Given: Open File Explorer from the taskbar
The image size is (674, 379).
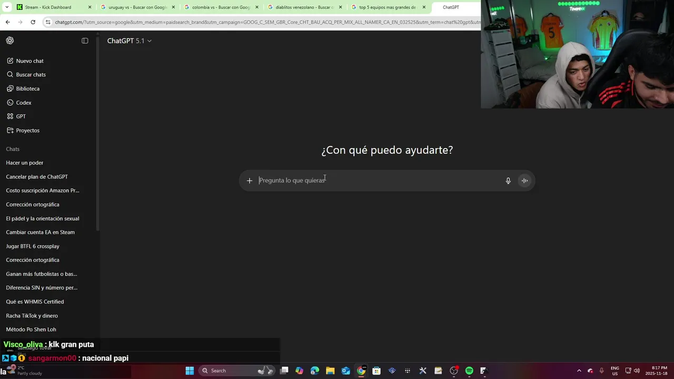Looking at the screenshot, I should click(x=330, y=371).
